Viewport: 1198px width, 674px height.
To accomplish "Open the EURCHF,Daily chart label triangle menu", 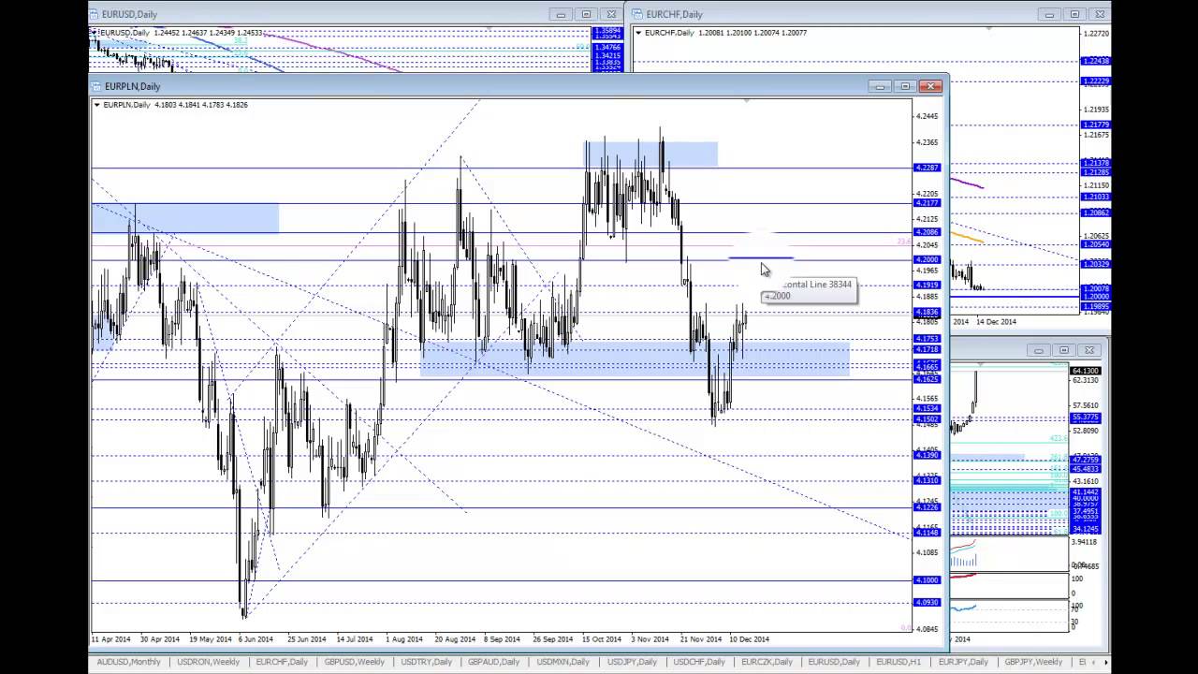I will [x=639, y=33].
